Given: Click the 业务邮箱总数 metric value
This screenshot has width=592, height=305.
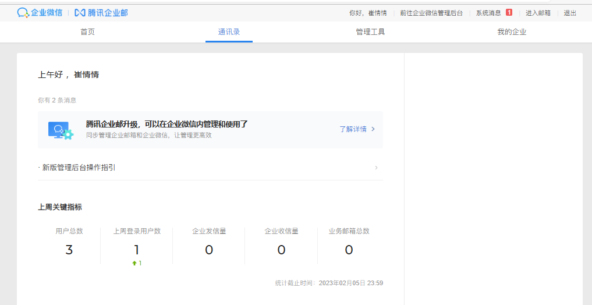Looking at the screenshot, I should click(x=349, y=250).
